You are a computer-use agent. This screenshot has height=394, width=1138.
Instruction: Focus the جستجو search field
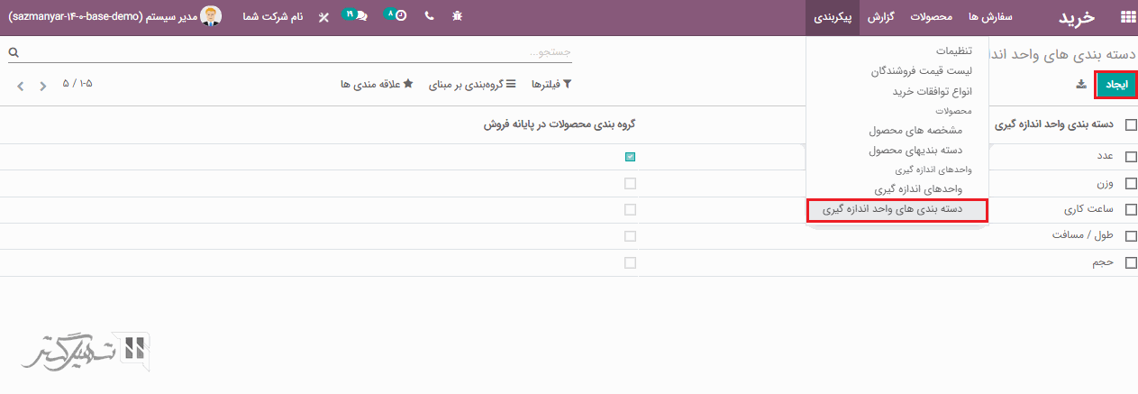point(297,52)
